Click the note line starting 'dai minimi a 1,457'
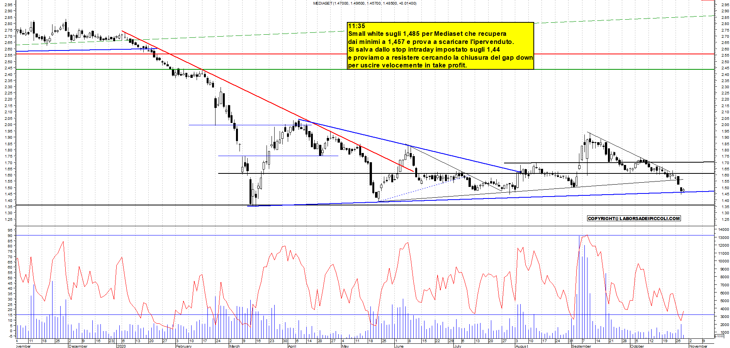The image size is (730, 348). tap(431, 42)
